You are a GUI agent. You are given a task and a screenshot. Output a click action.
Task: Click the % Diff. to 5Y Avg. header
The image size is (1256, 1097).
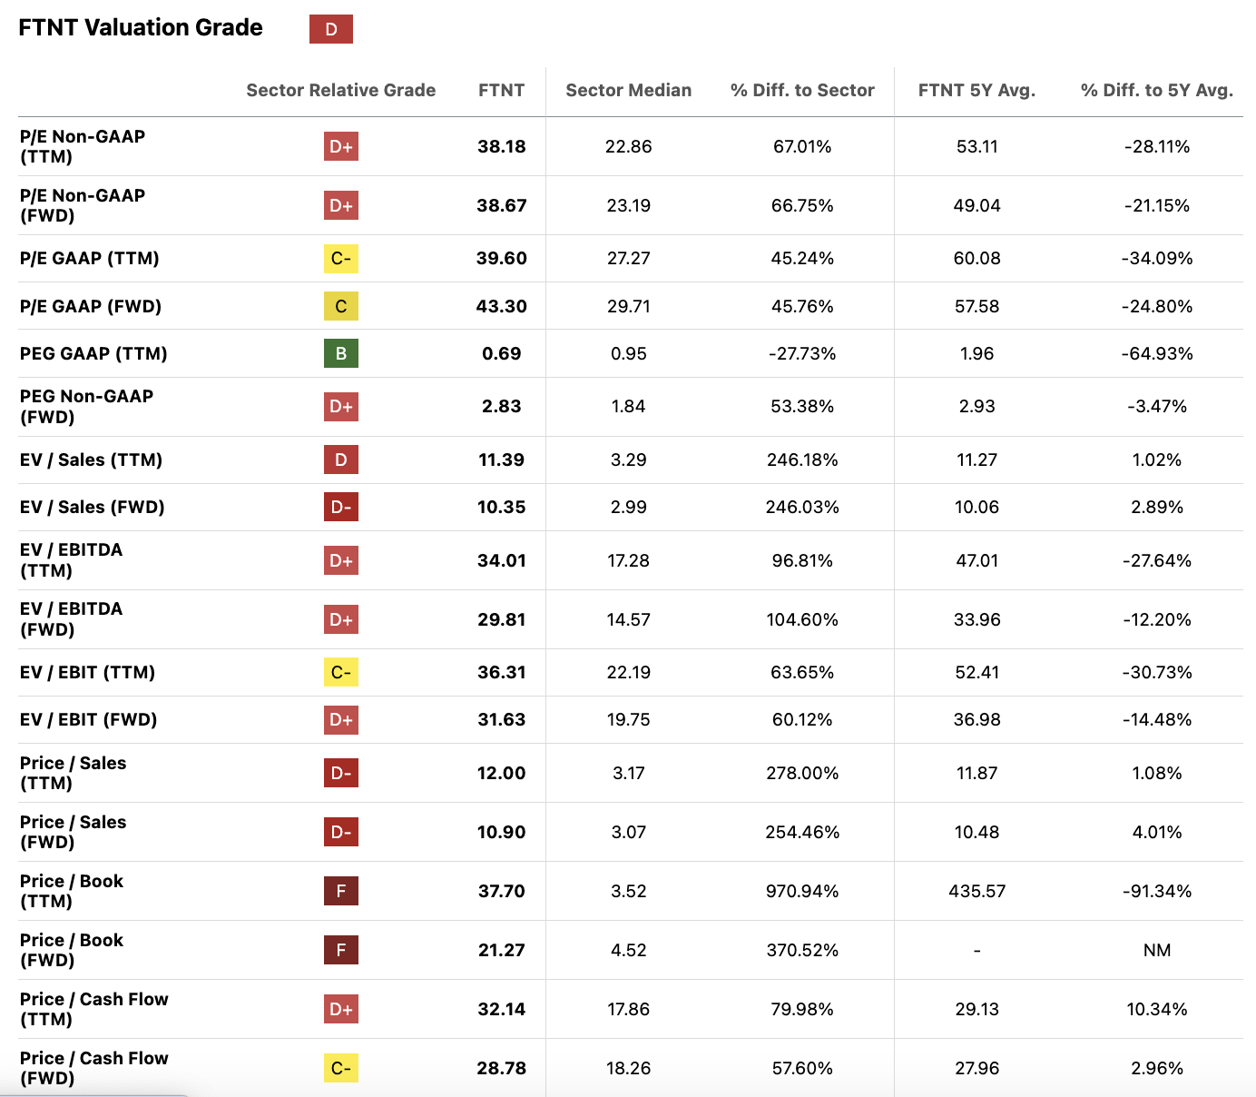coord(1157,90)
